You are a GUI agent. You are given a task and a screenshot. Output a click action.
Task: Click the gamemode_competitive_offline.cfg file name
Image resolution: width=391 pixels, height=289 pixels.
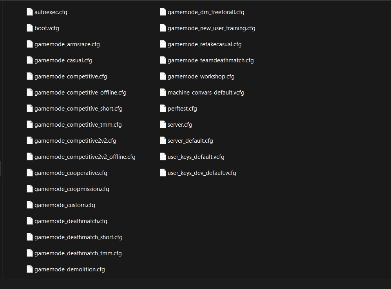click(x=80, y=93)
